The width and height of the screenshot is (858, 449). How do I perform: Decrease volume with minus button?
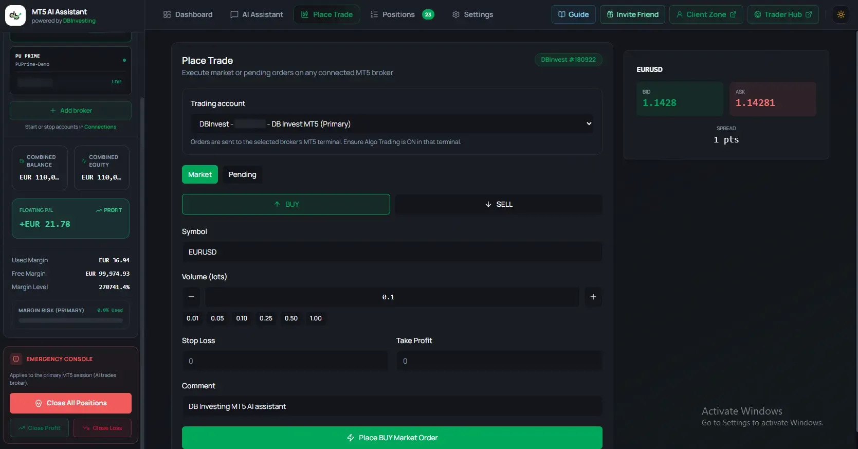pyautogui.click(x=191, y=297)
